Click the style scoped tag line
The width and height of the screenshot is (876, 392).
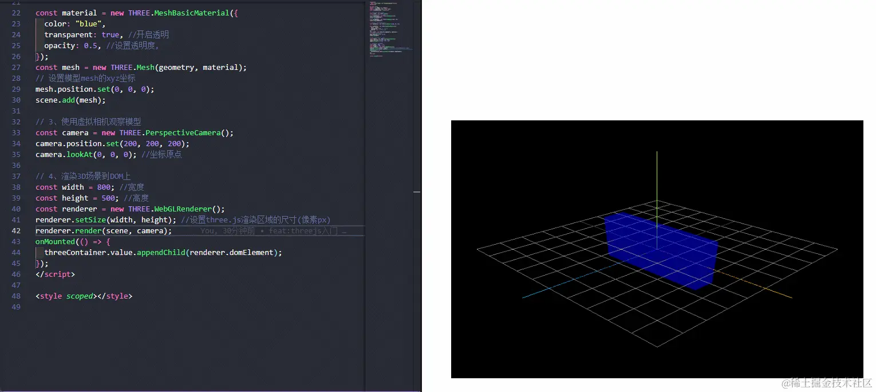[84, 296]
